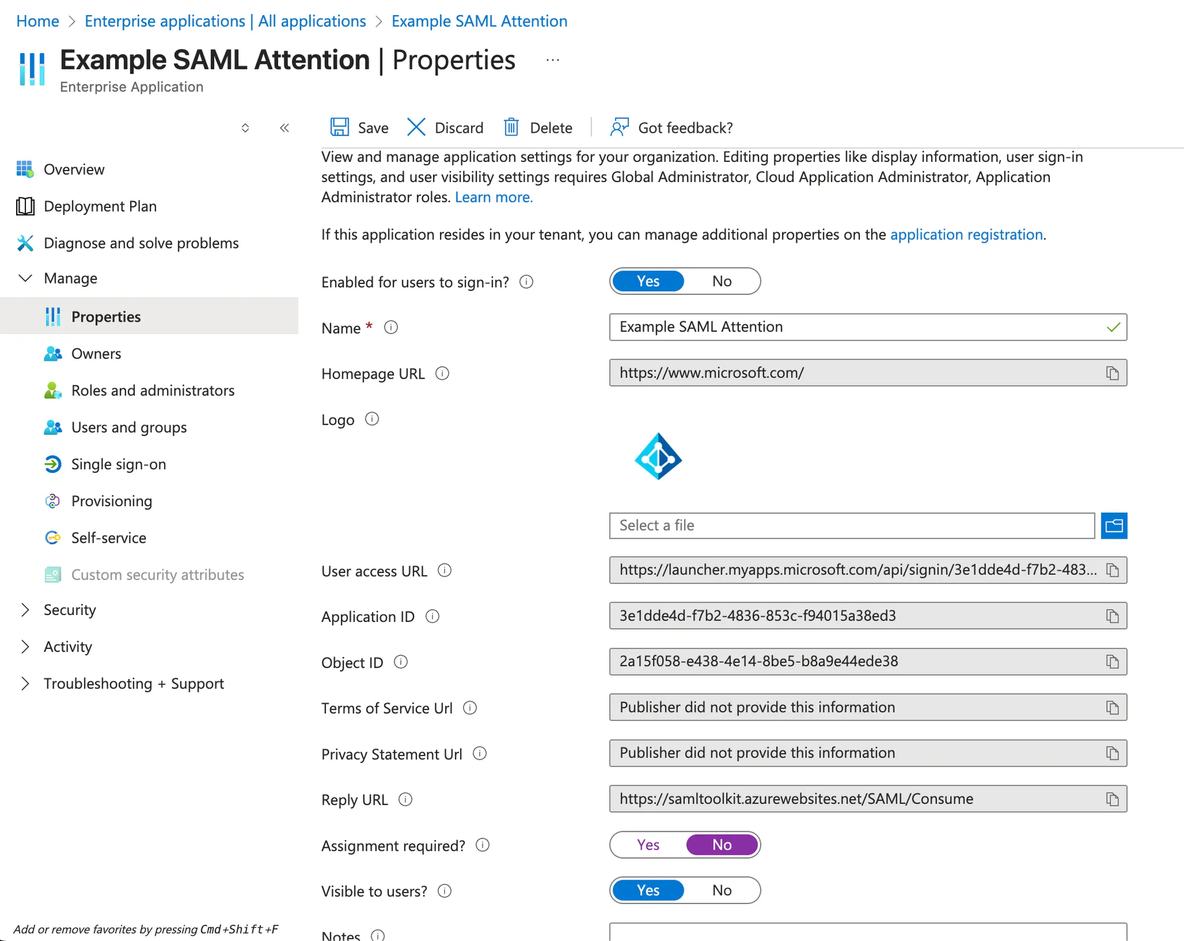
Task: Follow the application registration link
Action: pyautogui.click(x=966, y=235)
